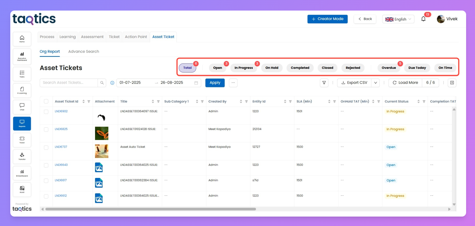
Task: Open the more options ellipsis next to Apply
Action: click(x=233, y=83)
